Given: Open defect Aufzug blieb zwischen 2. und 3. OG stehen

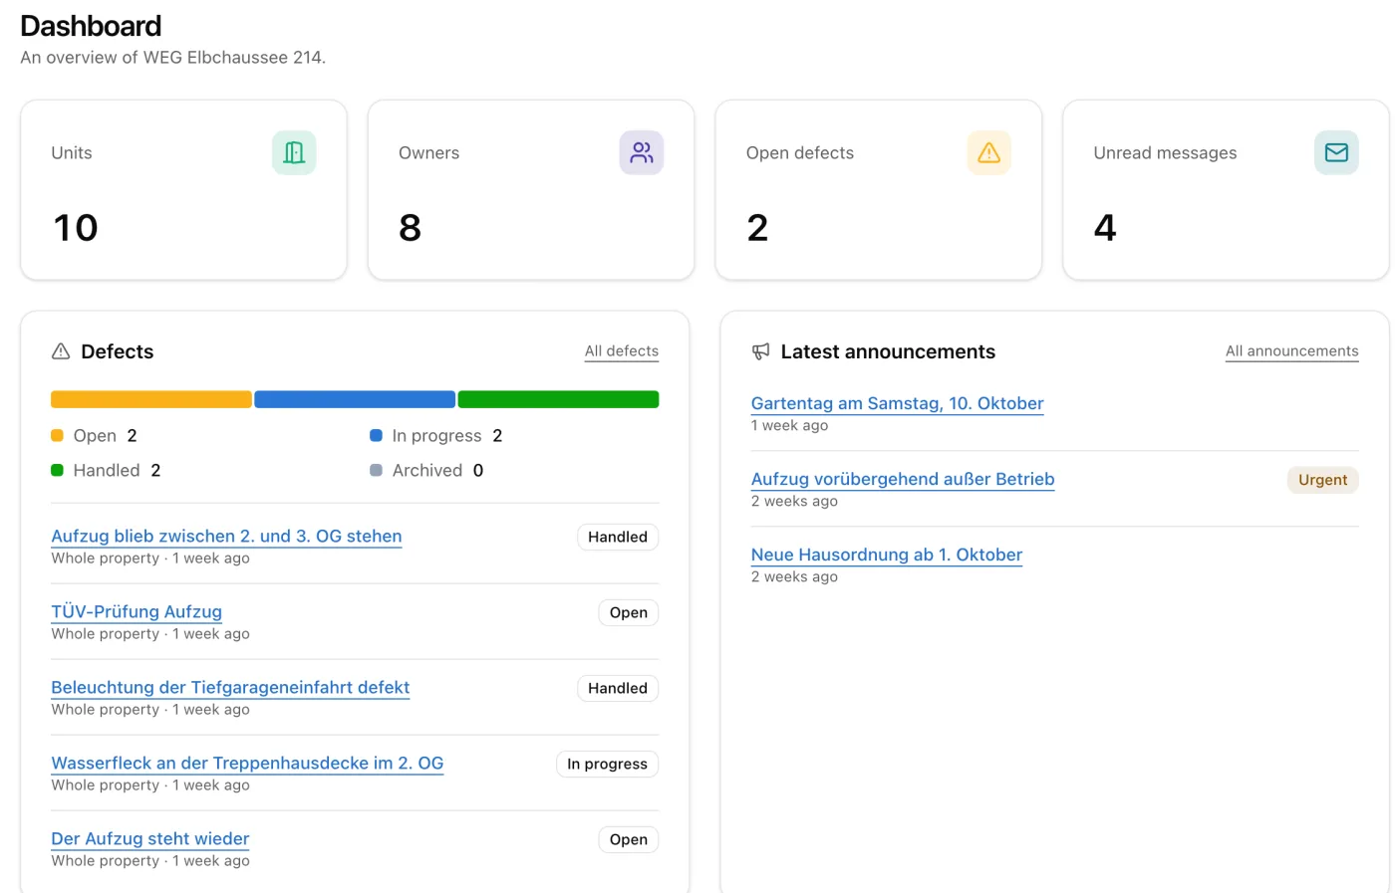Looking at the screenshot, I should 226,536.
